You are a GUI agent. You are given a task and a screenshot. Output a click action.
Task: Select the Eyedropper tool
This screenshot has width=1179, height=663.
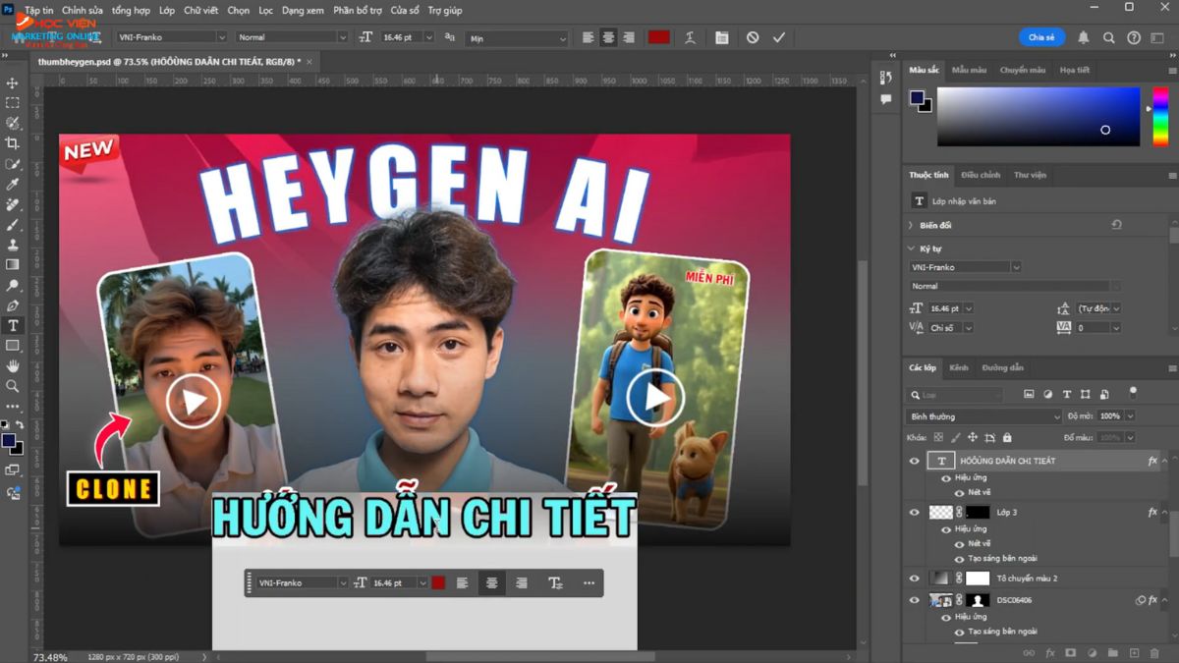13,184
